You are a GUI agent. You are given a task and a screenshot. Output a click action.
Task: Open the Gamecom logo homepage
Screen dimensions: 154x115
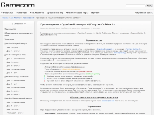(18, 5)
